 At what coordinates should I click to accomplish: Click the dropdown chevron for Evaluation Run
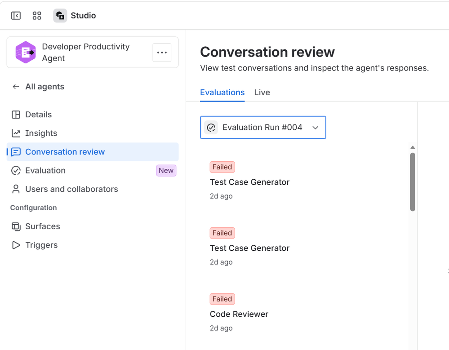pos(315,128)
